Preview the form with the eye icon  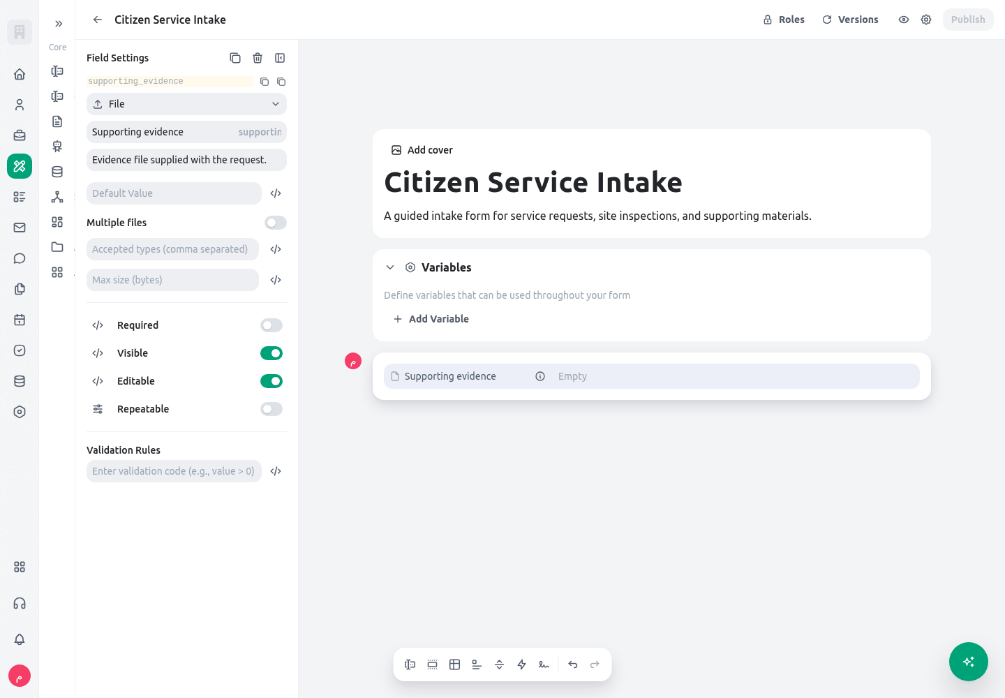(x=904, y=20)
